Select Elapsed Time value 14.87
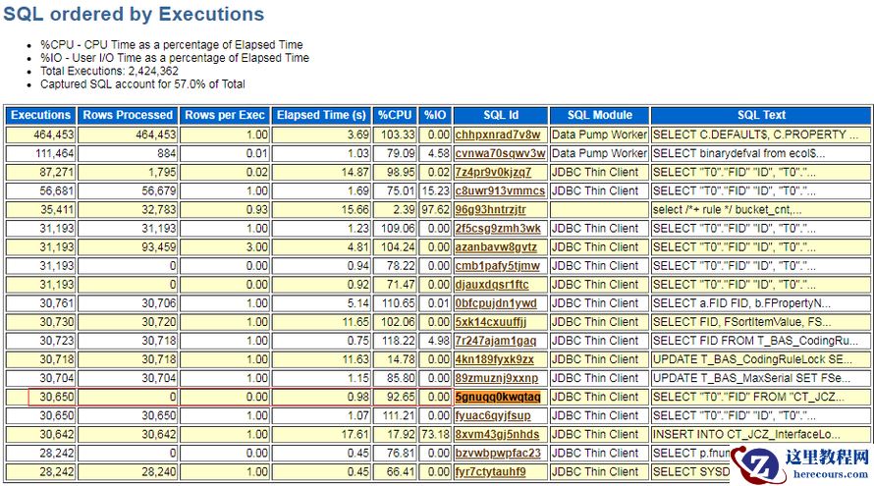 (x=355, y=172)
